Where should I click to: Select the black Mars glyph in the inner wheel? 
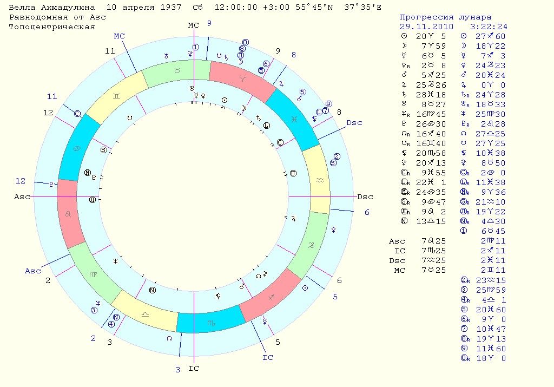tap(242, 286)
